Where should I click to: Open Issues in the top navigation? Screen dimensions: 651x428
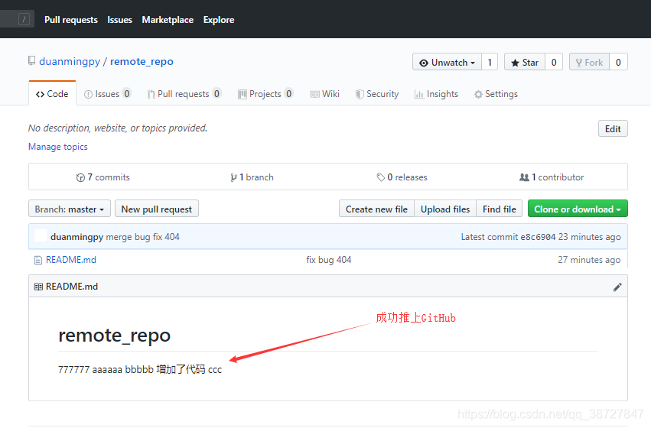click(x=119, y=20)
